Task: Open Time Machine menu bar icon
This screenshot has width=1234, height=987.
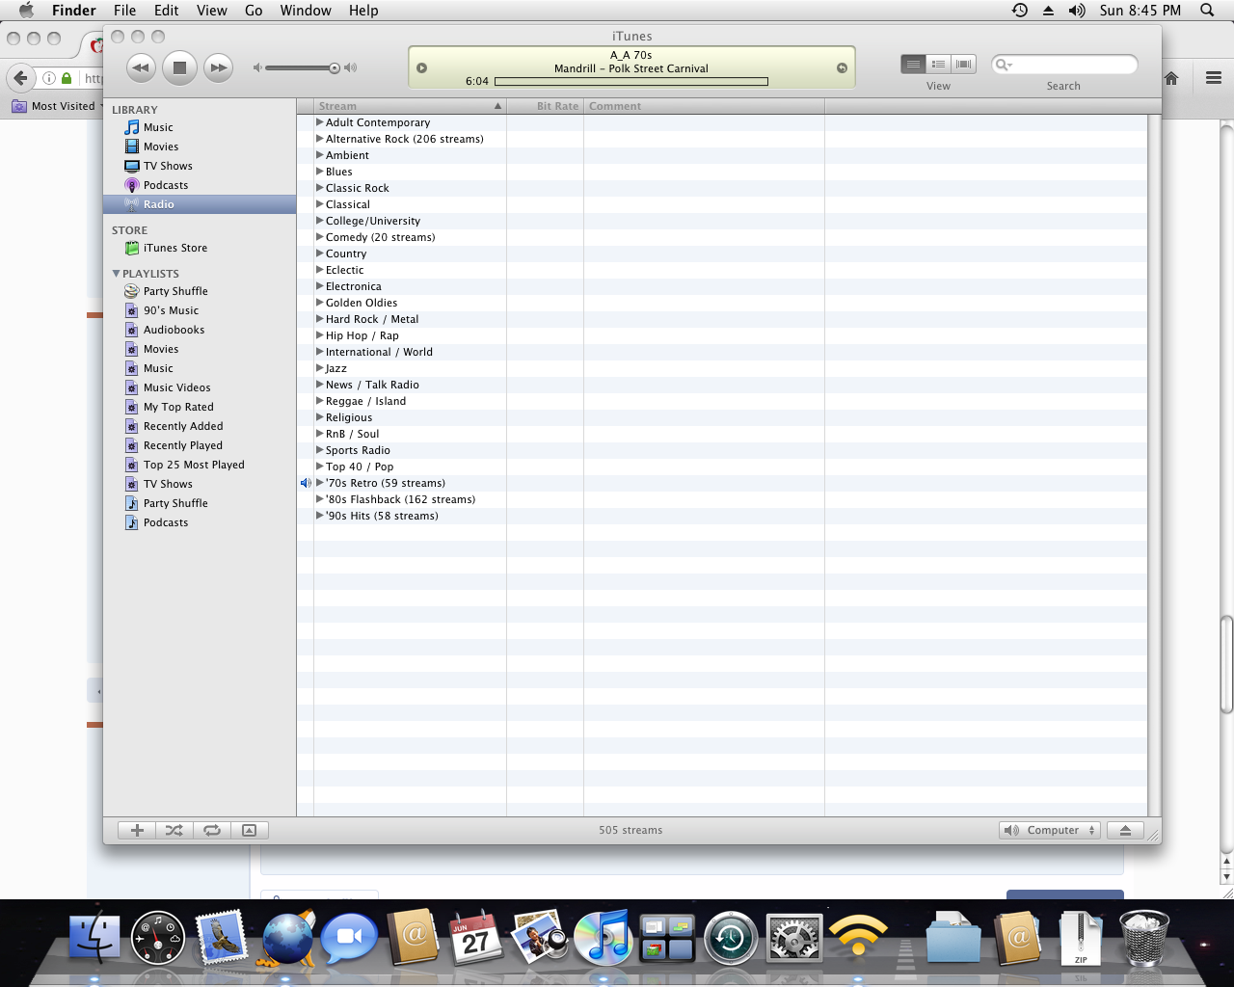Action: click(1019, 11)
